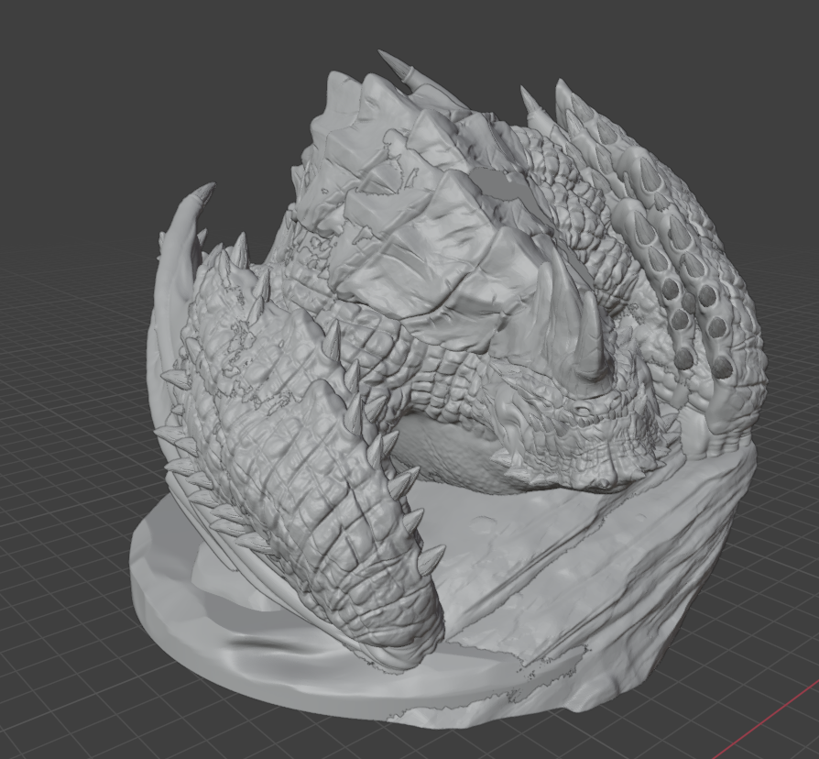Click the small crater on the rocky ledge
This screenshot has height=759, width=819.
pyautogui.click(x=482, y=524)
